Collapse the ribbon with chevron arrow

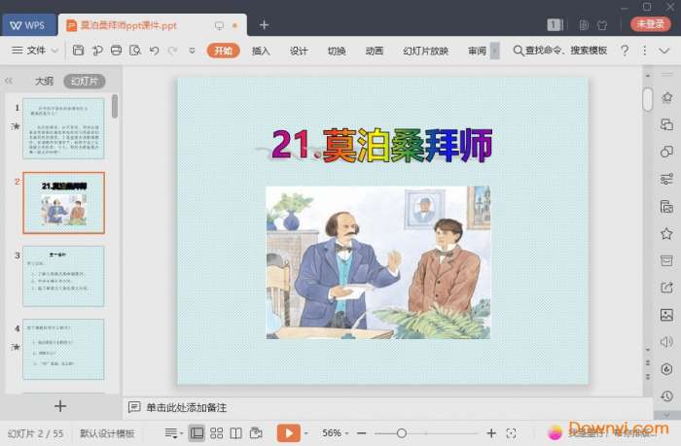[x=664, y=51]
